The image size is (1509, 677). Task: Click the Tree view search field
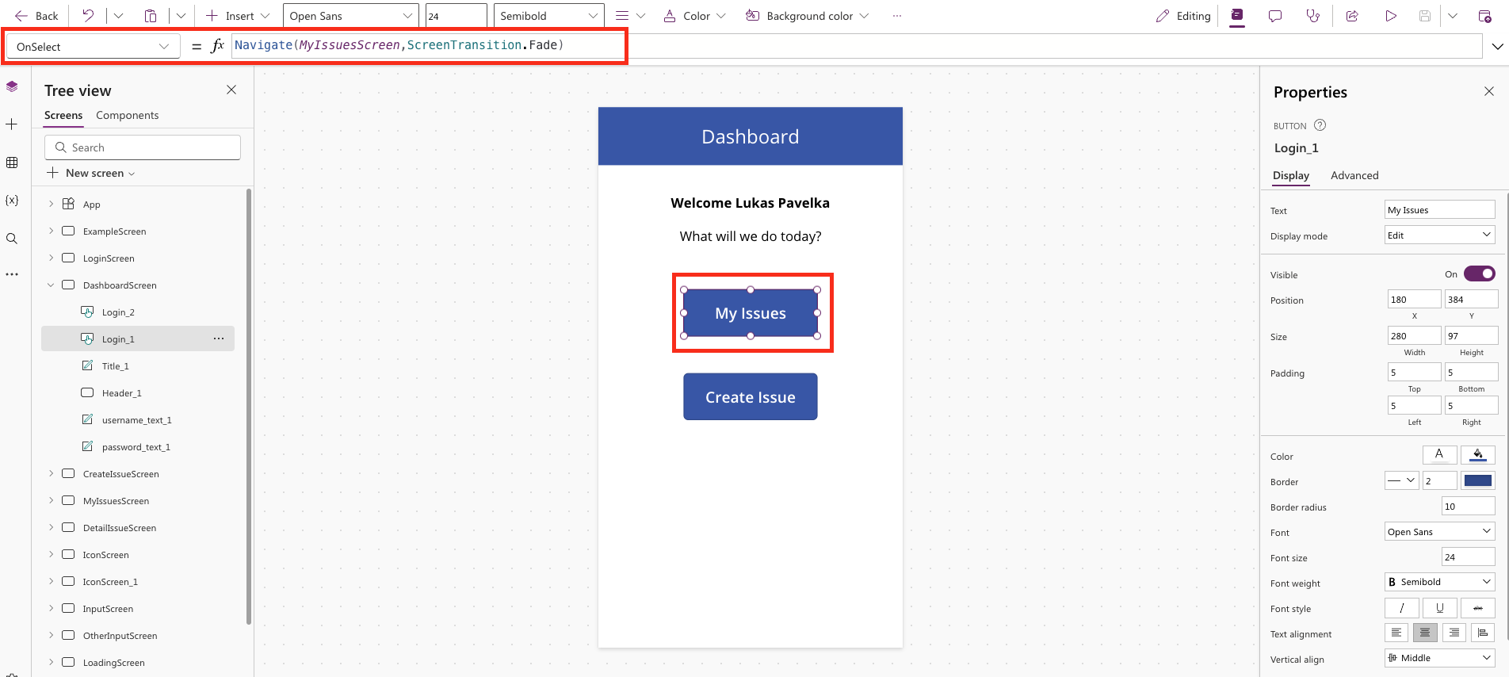click(x=143, y=147)
